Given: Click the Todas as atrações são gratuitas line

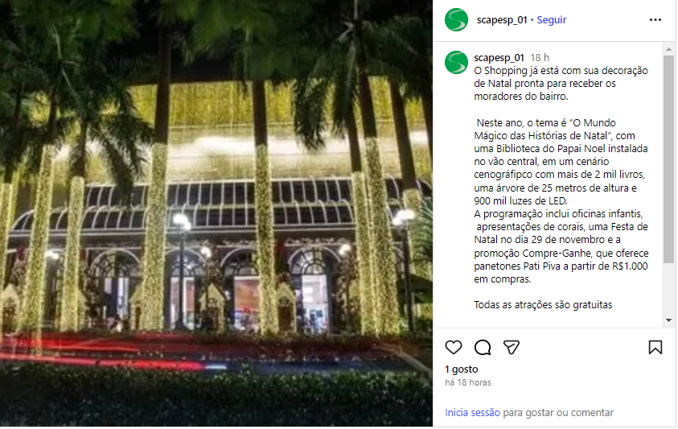Looking at the screenshot, I should point(543,305).
